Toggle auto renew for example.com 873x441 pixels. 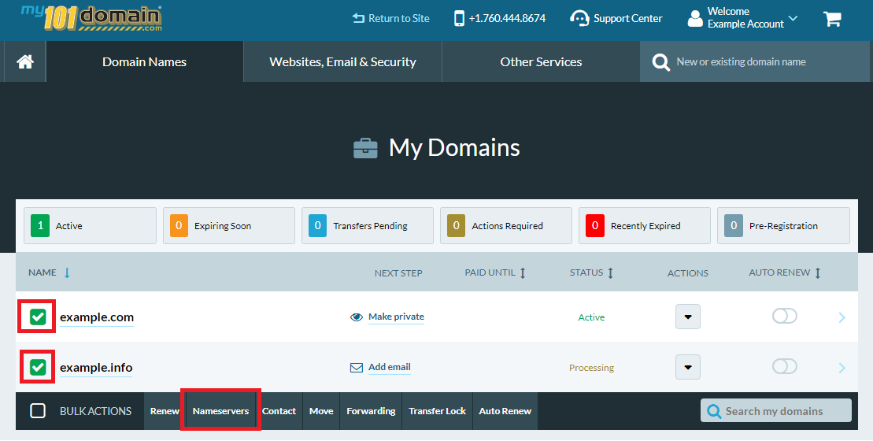pyautogui.click(x=784, y=316)
